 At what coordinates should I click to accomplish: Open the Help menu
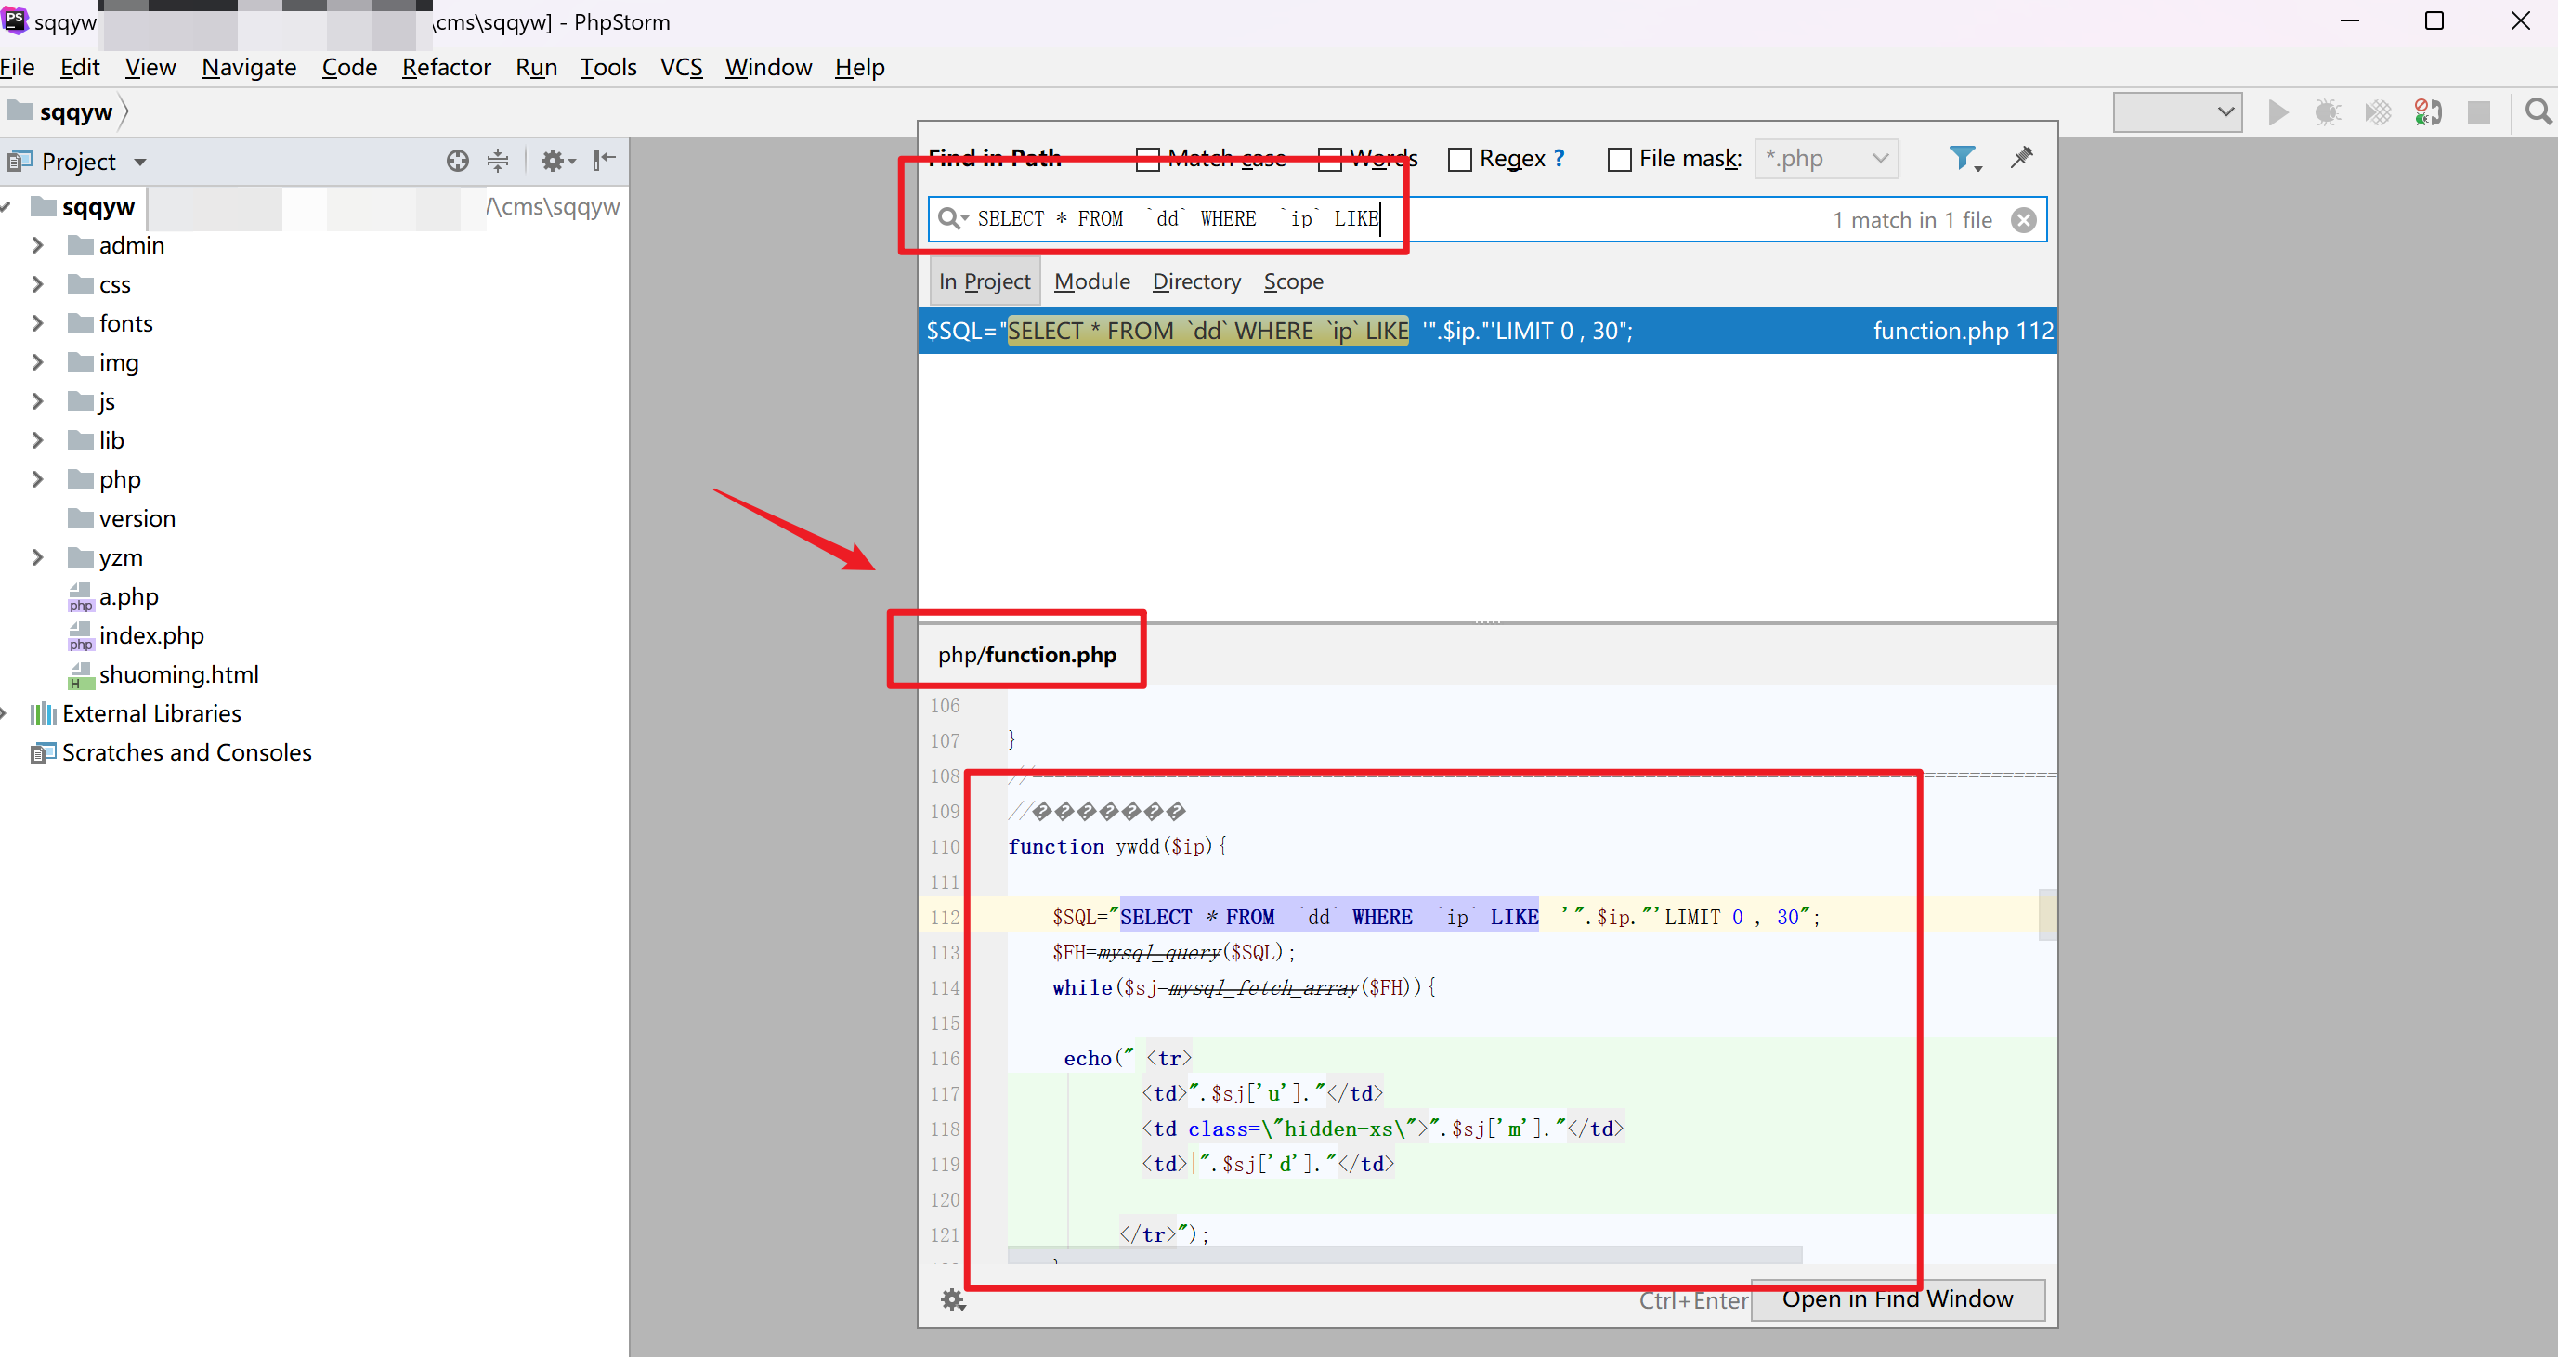point(859,68)
